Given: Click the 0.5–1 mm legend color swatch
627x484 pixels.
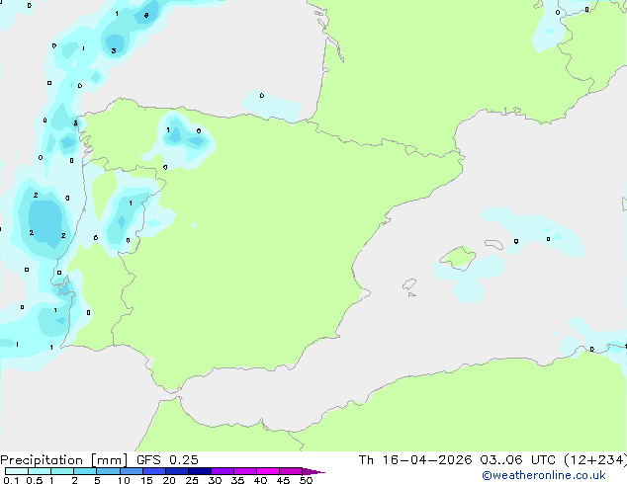Looking at the screenshot, I should [x=40, y=471].
